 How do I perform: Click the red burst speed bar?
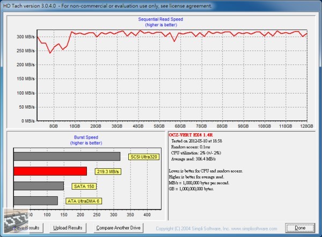50,171
